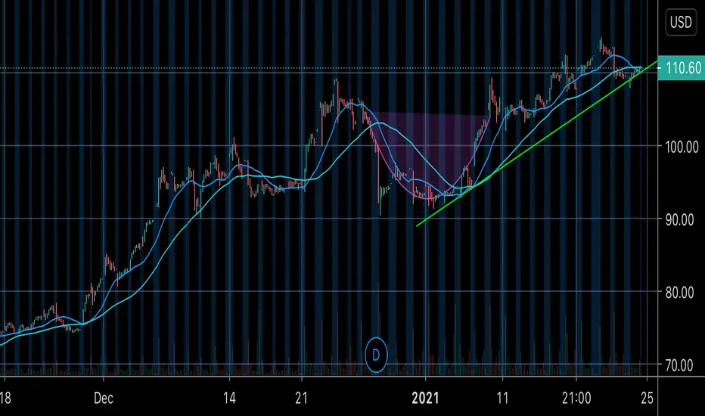
Task: Click the 14 date axis label
Action: [x=229, y=398]
